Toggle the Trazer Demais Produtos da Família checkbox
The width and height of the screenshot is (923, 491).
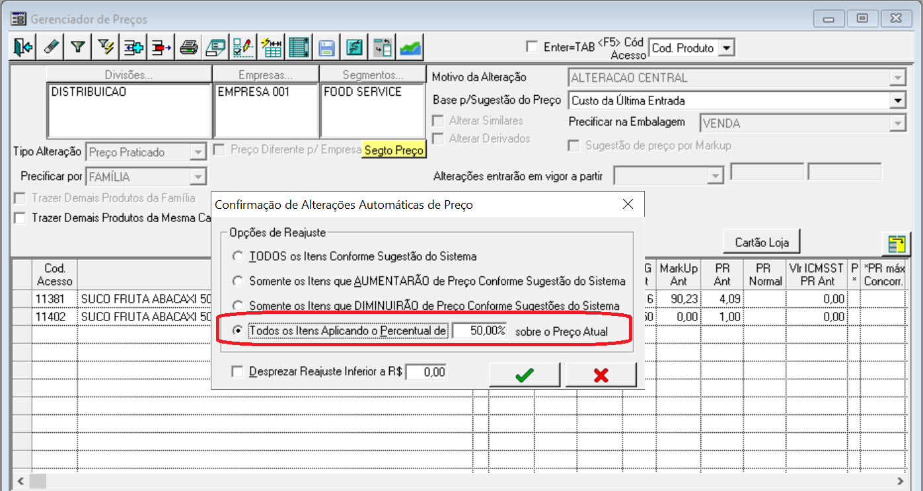(20, 198)
